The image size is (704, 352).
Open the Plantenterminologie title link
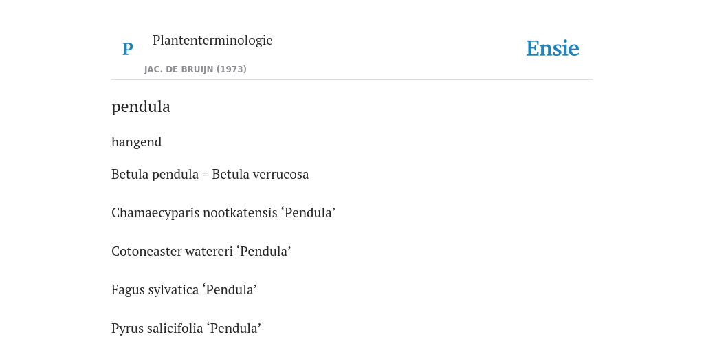[212, 40]
